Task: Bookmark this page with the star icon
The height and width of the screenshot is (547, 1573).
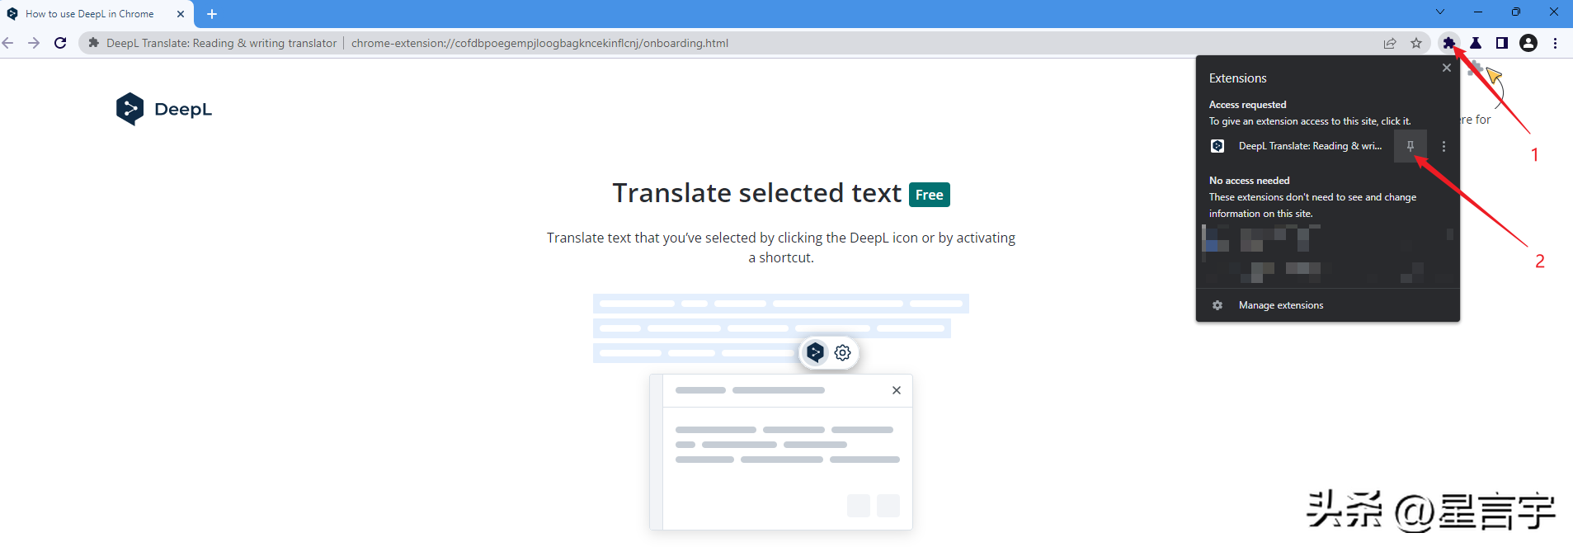Action: (1416, 43)
